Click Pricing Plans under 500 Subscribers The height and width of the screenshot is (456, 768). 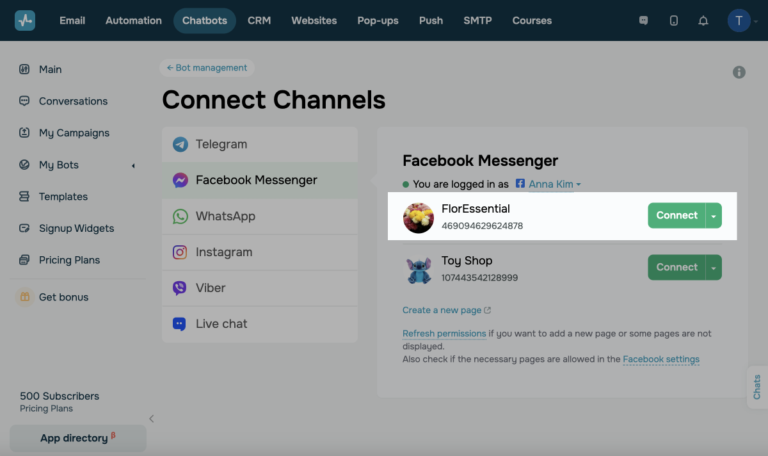46,409
